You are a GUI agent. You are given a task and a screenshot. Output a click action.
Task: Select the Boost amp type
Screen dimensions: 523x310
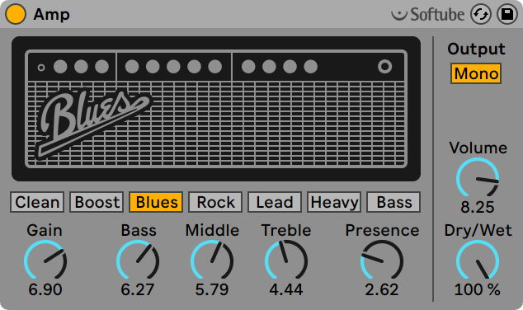tap(97, 202)
